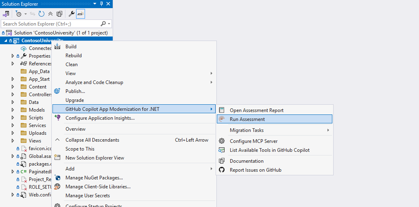419x207 pixels.
Task: Click List Available Tools in GitHub Copilot
Action: (275, 150)
